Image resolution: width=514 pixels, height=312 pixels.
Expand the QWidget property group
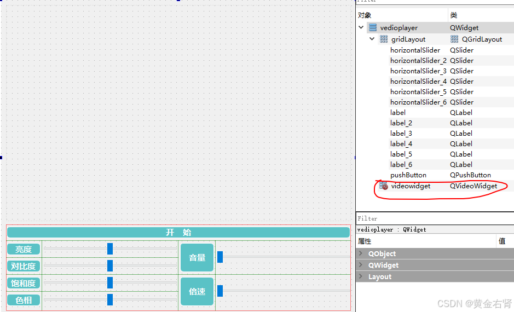[x=361, y=265]
